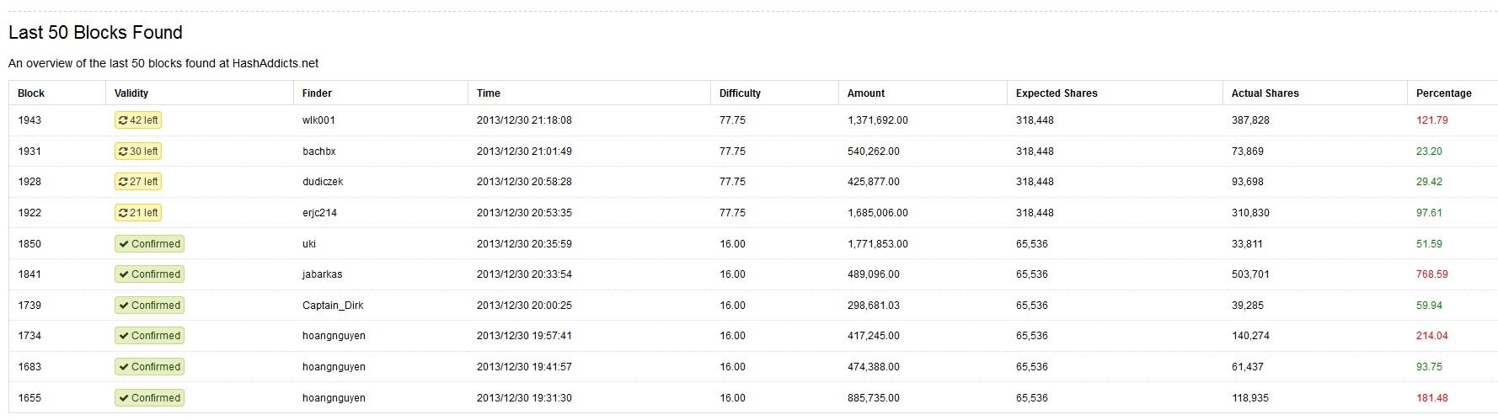The image size is (1498, 420).
Task: Click the checkmark icon for block 1850
Action: click(124, 244)
